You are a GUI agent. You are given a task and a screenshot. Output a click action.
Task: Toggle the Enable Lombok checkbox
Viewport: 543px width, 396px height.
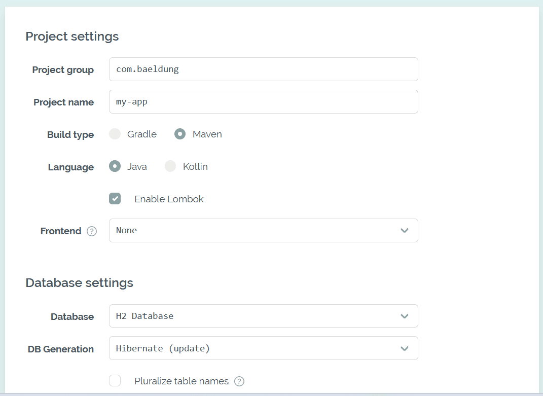point(115,199)
